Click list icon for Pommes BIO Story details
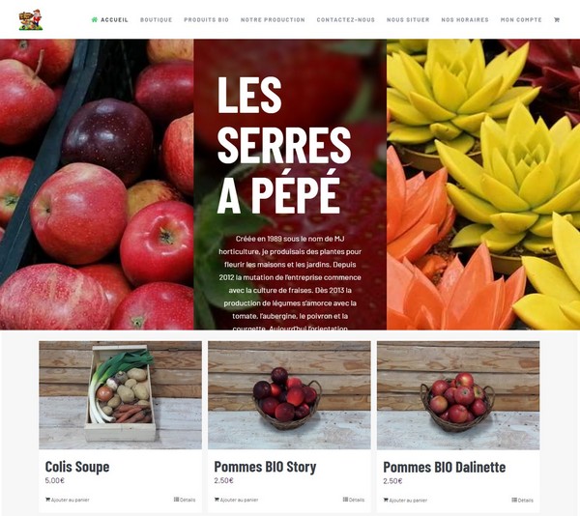The width and height of the screenshot is (580, 516). (x=345, y=499)
